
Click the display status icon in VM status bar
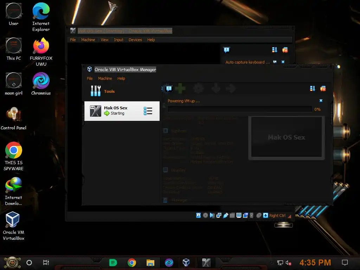tap(239, 215)
